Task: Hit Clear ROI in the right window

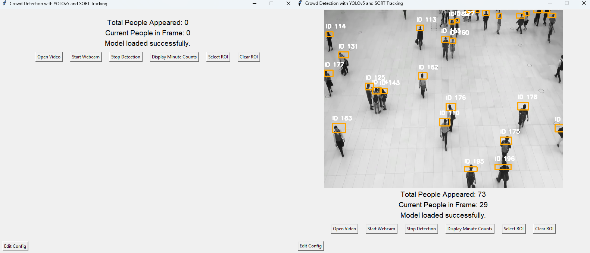Action: (x=544, y=229)
